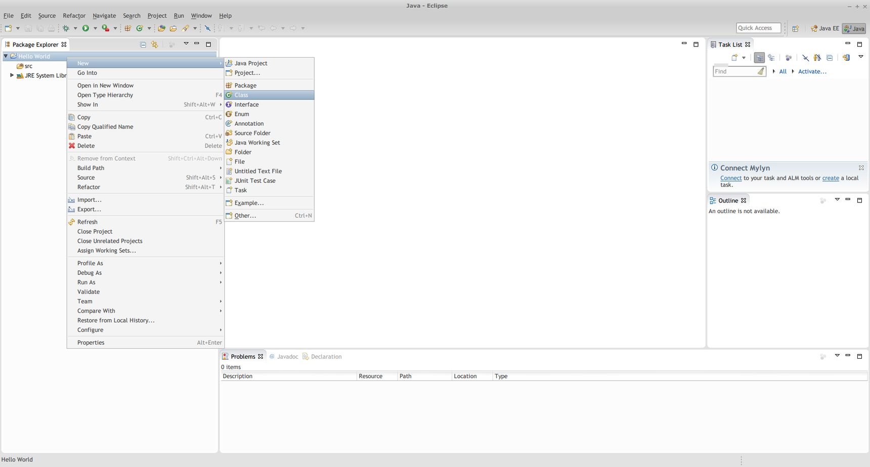Click the New Java Class toolbar icon

(x=140, y=28)
